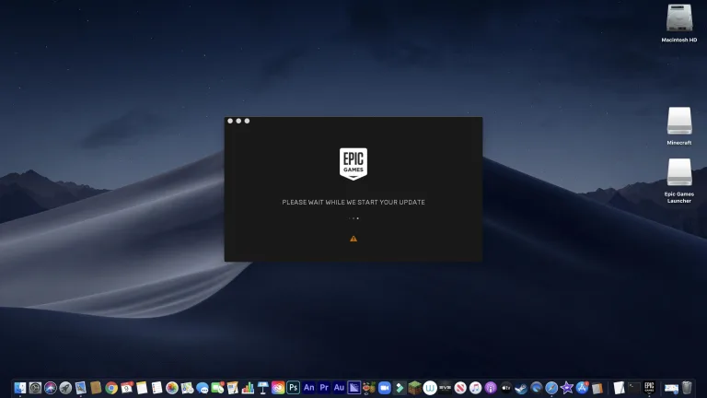Open App Store in the dock
The width and height of the screenshot is (707, 398).
582,388
